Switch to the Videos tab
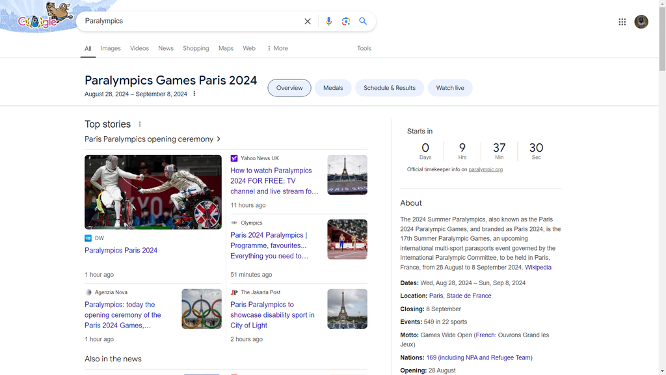Image resolution: width=666 pixels, height=375 pixels. (x=139, y=48)
